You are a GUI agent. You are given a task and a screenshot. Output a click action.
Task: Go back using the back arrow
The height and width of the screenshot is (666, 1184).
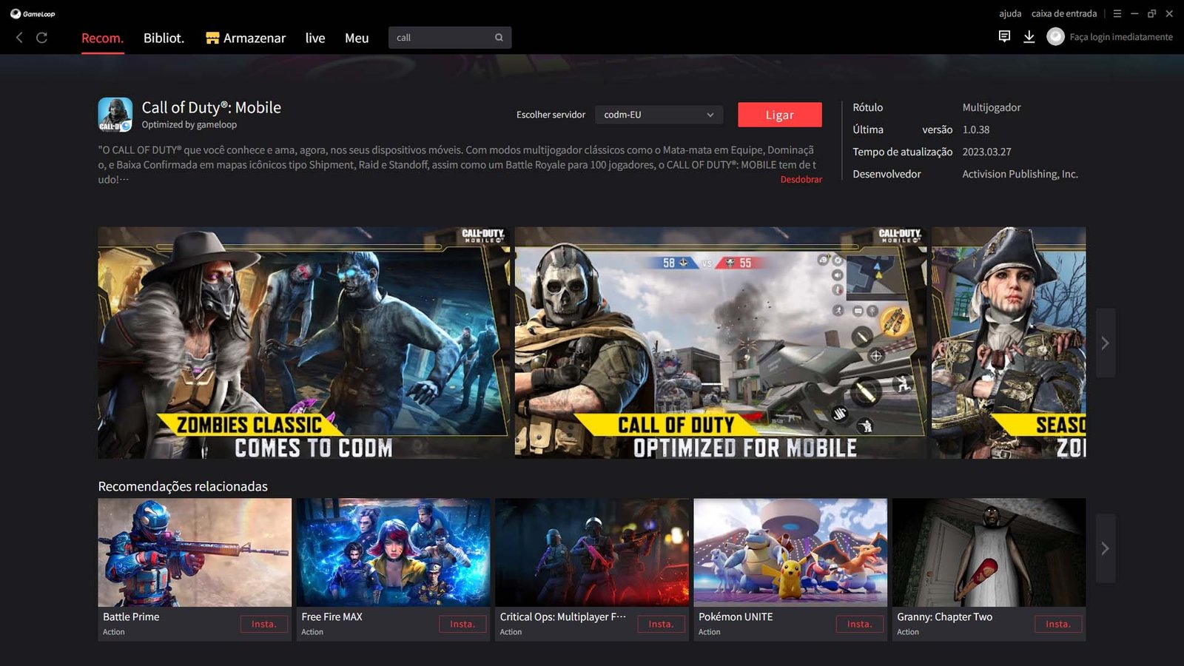click(19, 37)
